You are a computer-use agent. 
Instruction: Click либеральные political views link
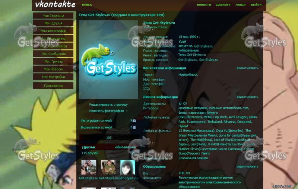[188, 50]
